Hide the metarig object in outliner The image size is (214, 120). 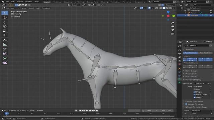211,15
